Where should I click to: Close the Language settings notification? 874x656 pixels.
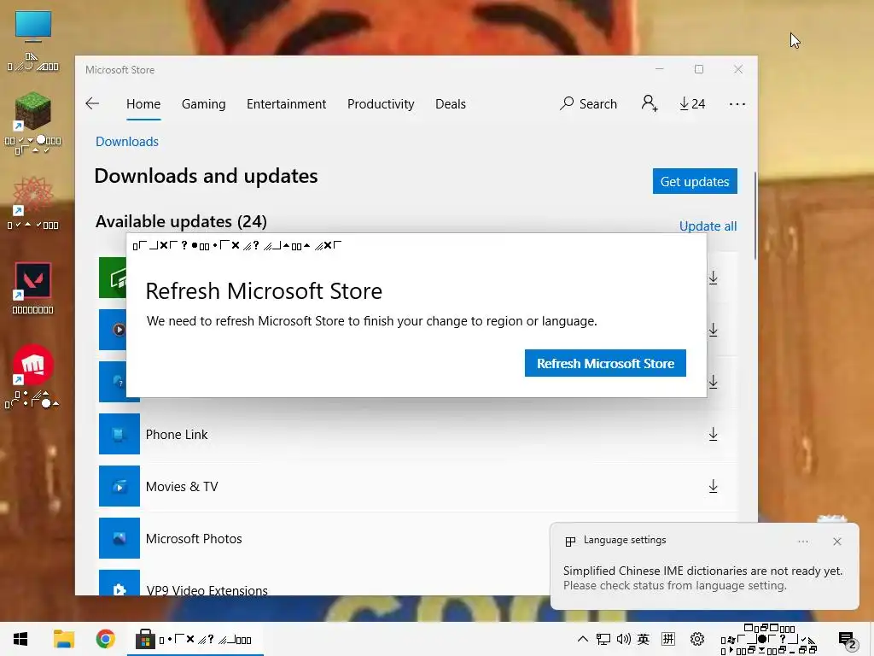click(x=836, y=541)
